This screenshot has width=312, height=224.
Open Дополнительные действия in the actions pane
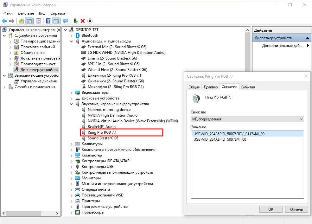282,46
